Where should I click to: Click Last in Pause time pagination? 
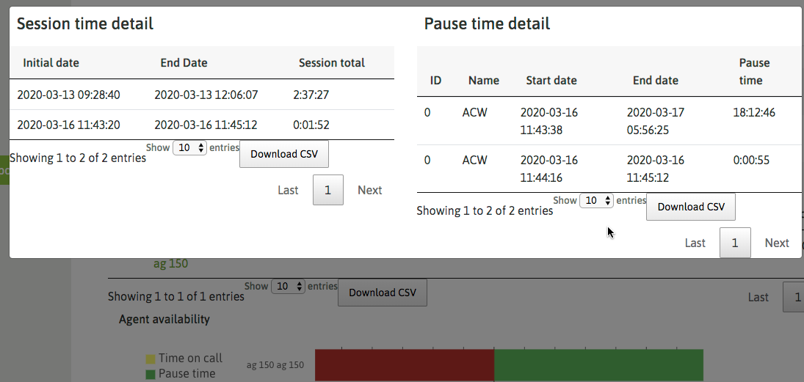(x=695, y=243)
